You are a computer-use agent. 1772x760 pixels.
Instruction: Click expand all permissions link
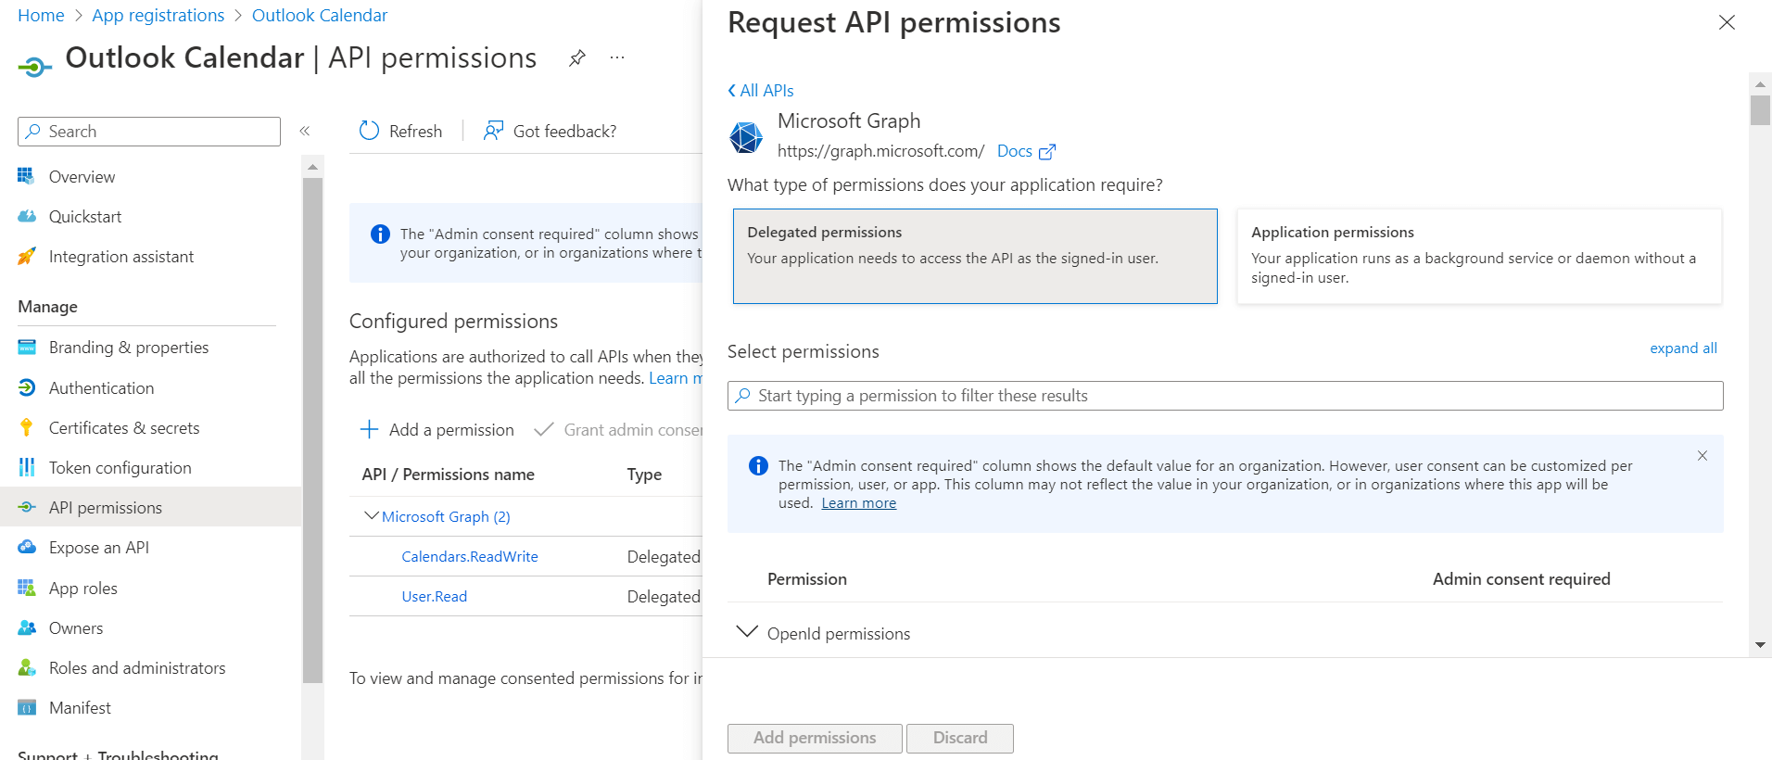[1682, 348]
